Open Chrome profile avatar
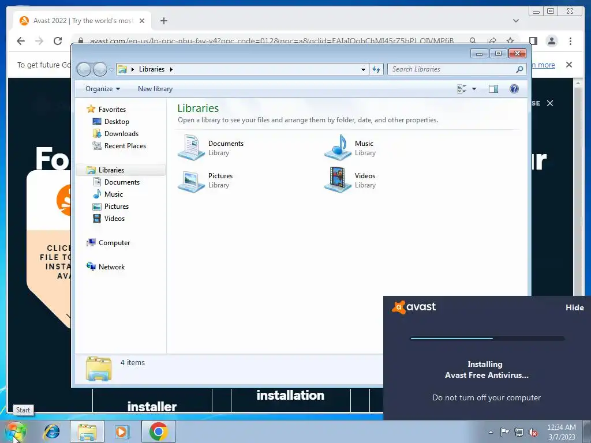591x443 pixels. [x=552, y=41]
